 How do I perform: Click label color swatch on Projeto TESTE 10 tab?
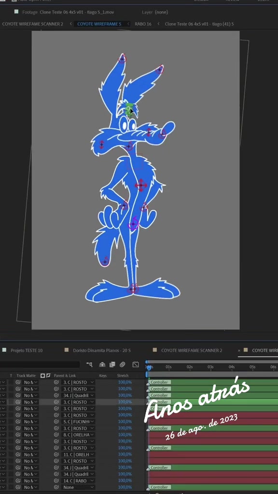tap(4, 350)
